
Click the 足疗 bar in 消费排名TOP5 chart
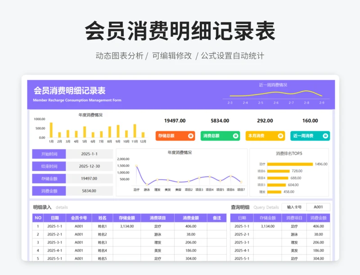coord(290,164)
